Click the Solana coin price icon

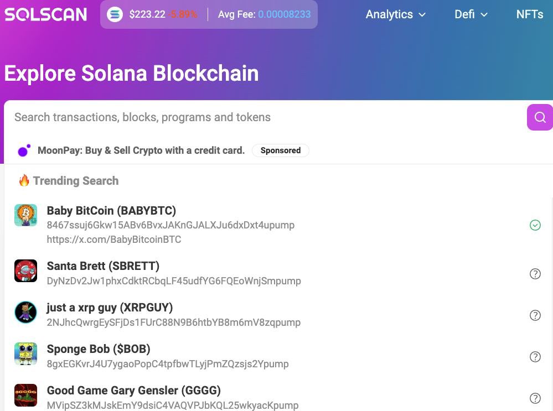pyautogui.click(x=115, y=14)
